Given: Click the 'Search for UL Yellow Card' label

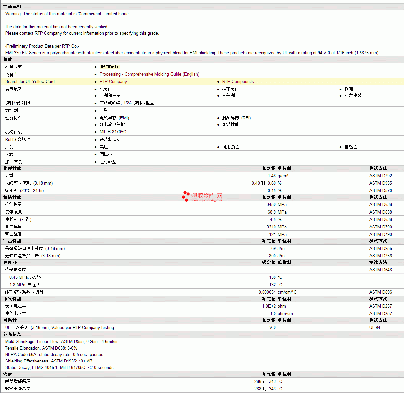Looking at the screenshot, I should [30, 81].
